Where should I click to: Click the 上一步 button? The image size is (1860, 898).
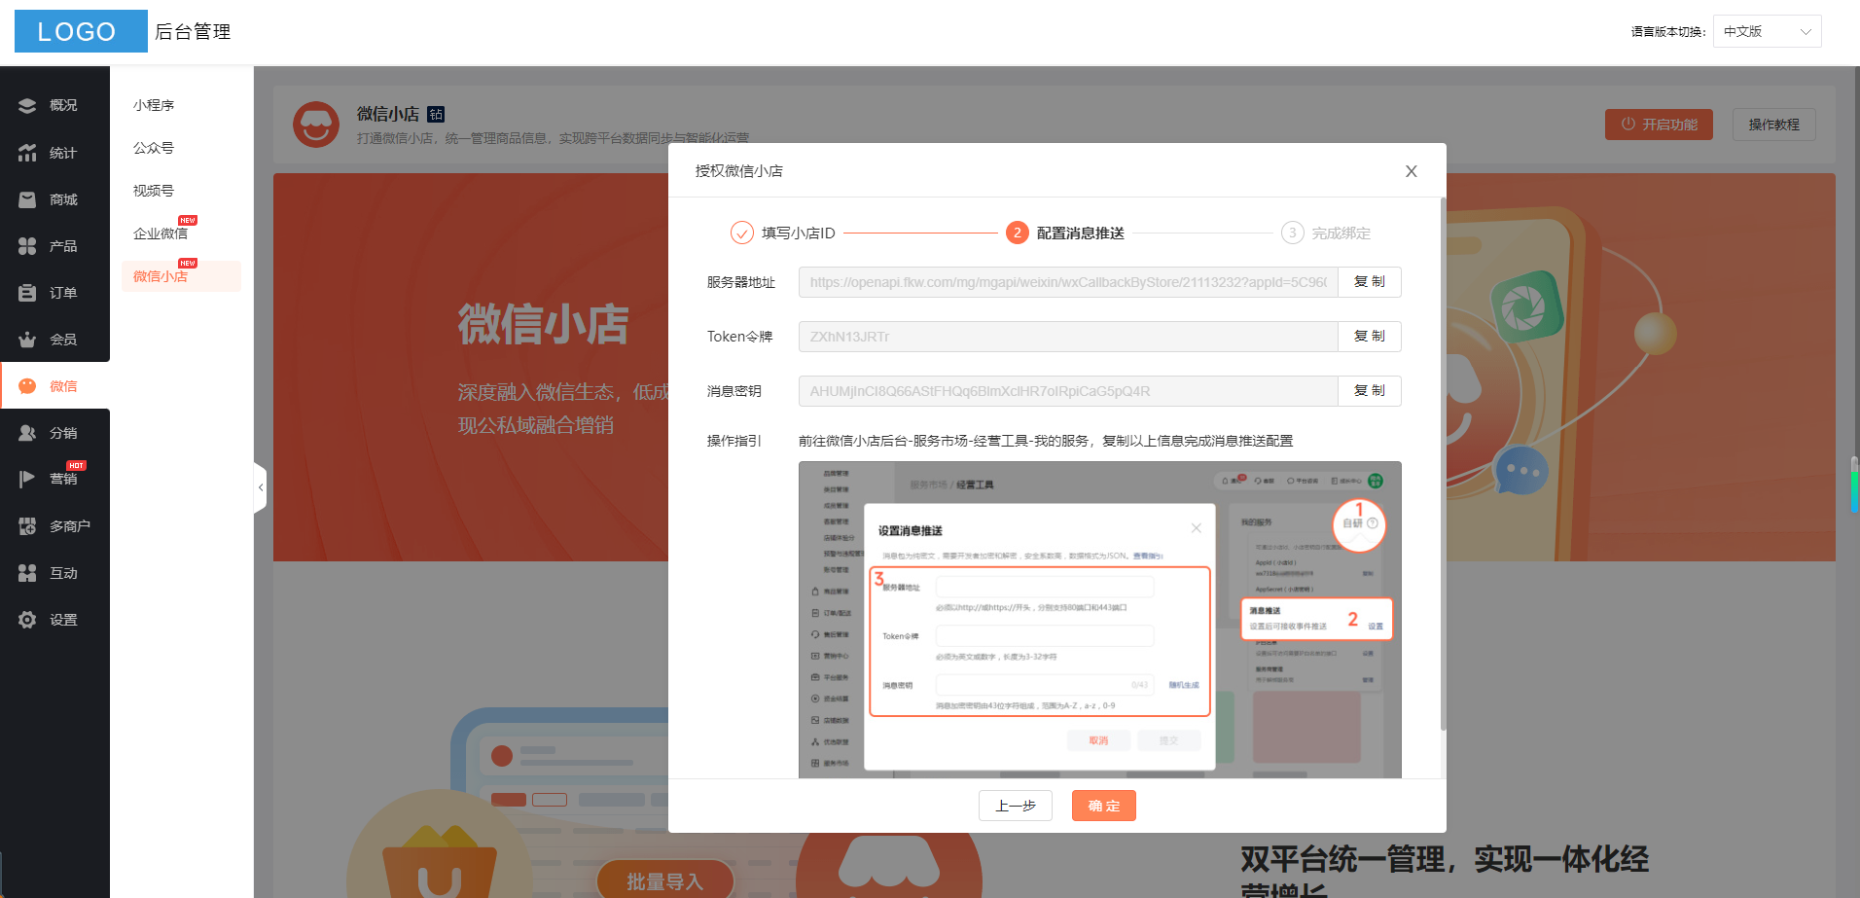(1016, 806)
